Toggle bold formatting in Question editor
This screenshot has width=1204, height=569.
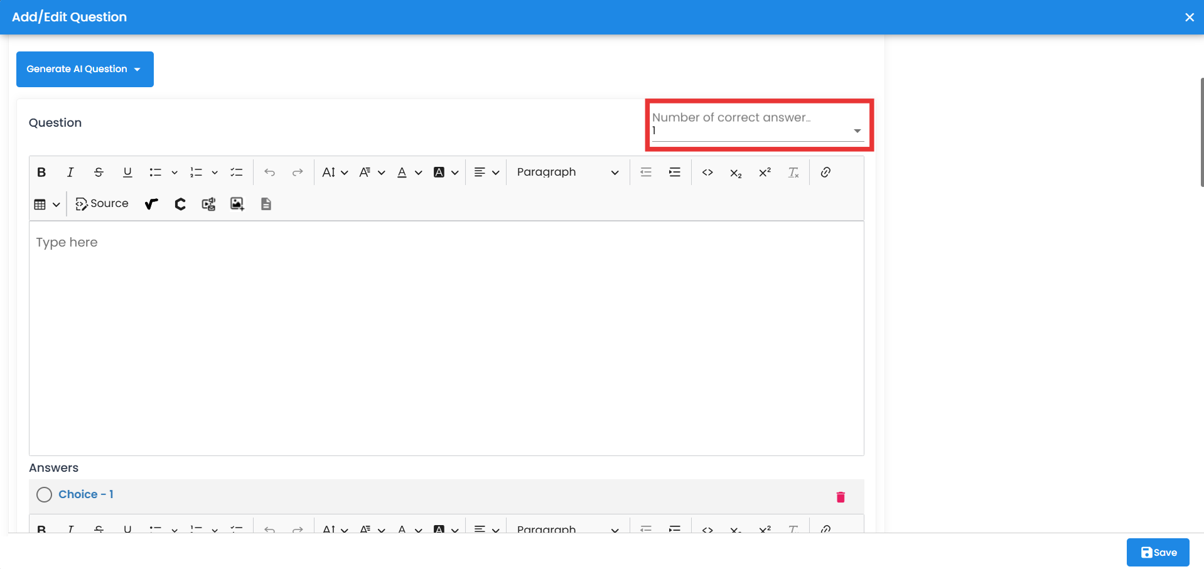click(x=41, y=172)
